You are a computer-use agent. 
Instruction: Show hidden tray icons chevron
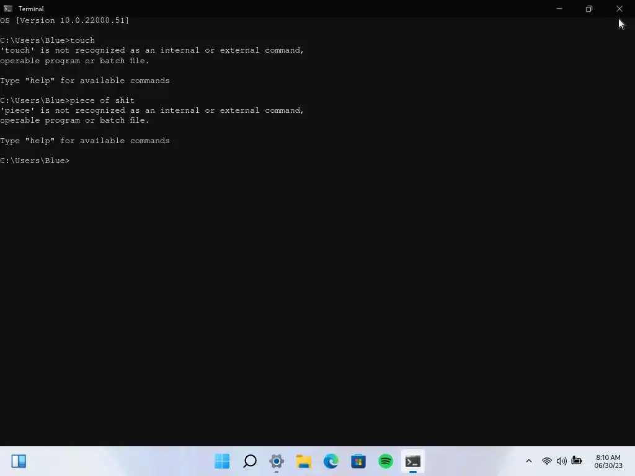[528, 461]
